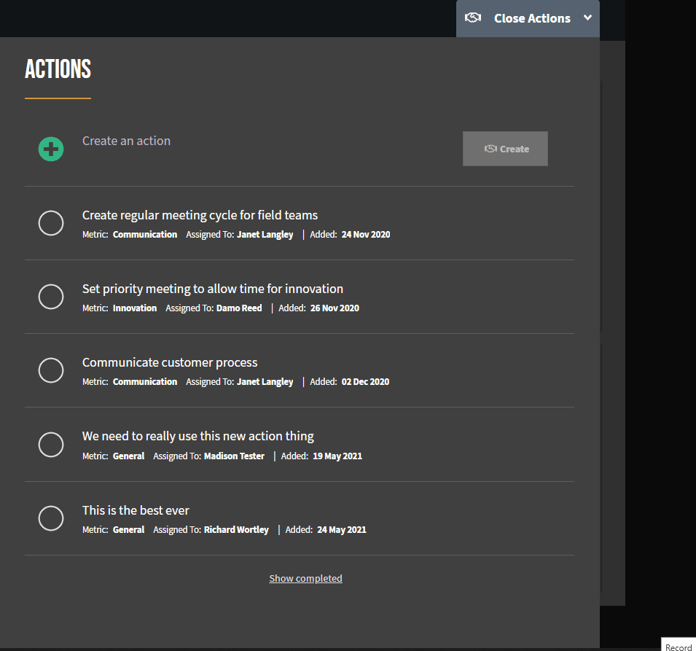Click the handshake icon beside Close Actions
The height and width of the screenshot is (651, 696).
[x=473, y=17]
